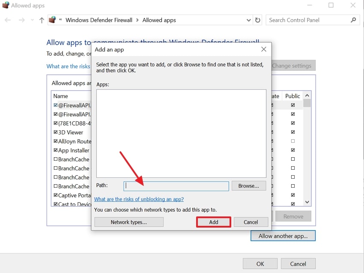364x273 pixels.
Task: Select the AllJoyn Router row text
Action: 75,141
